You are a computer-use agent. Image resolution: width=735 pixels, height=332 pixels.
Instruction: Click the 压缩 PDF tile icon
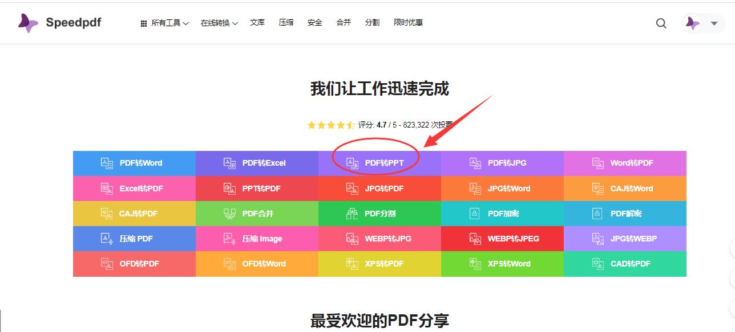coord(107,239)
